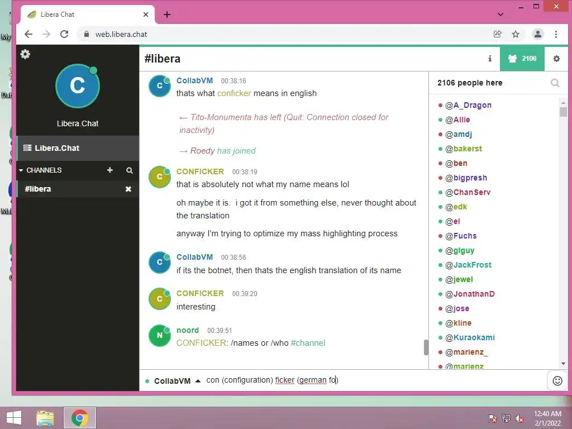572x429 pixels.
Task: Open Chrome profile avatar icon
Action: coord(538,34)
